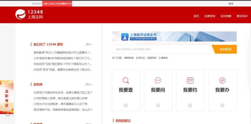Select hot topic 合同纠纷

point(140,58)
